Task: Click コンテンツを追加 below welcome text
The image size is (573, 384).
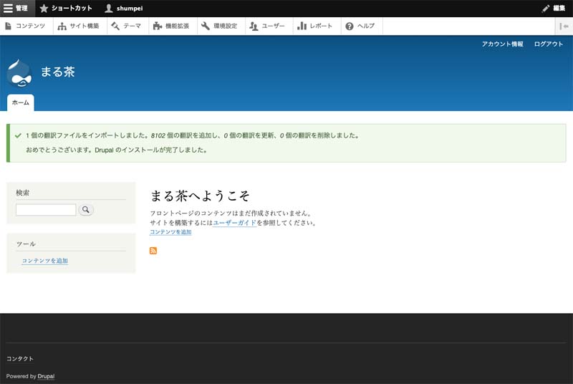Action: (x=170, y=232)
